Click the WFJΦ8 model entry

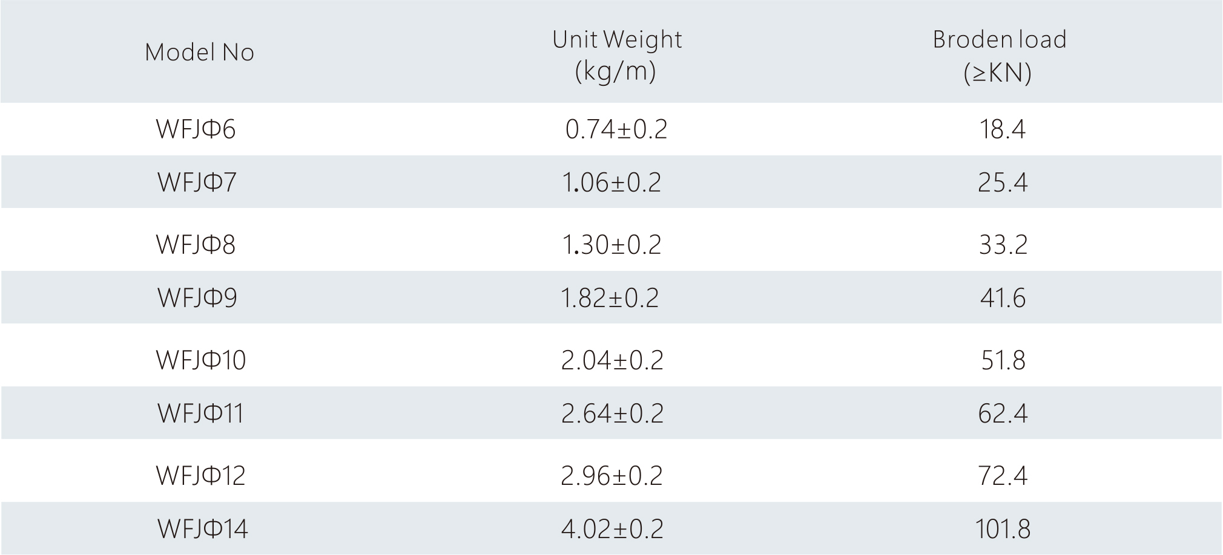pyautogui.click(x=196, y=245)
